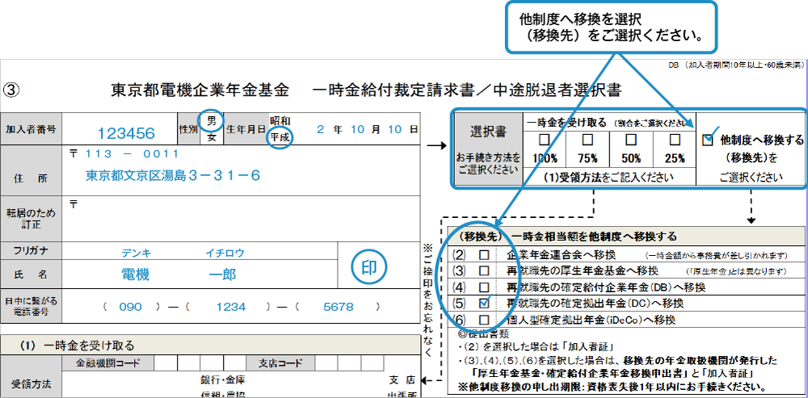This screenshot has height=398, width=808.
Task: Toggle the 他制度へ移換する checkbox
Action: [x=709, y=138]
